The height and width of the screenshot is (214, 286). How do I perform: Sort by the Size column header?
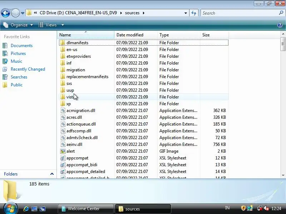[214, 35]
